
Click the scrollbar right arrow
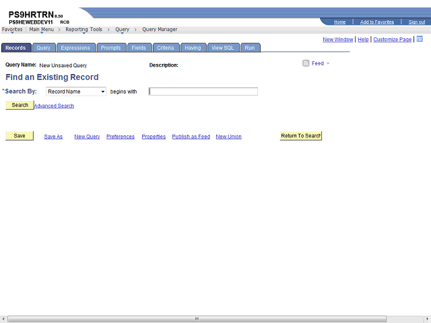(428, 319)
